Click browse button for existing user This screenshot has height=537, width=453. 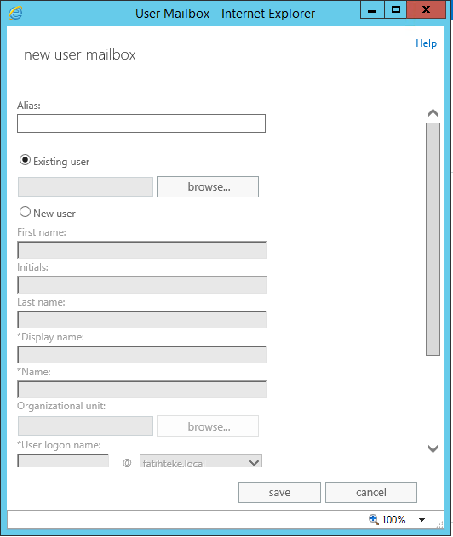point(208,186)
